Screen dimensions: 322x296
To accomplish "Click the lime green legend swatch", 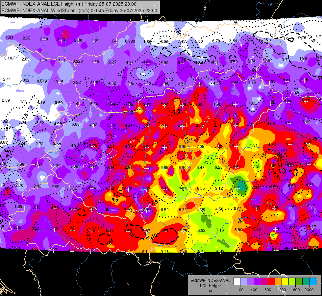I will click(292, 282).
